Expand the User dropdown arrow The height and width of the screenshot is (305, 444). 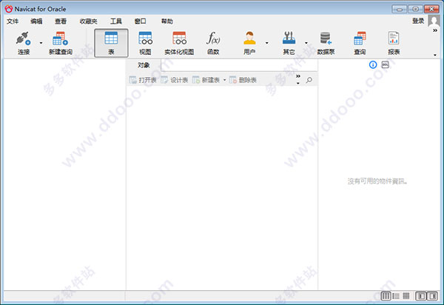pyautogui.click(x=266, y=43)
